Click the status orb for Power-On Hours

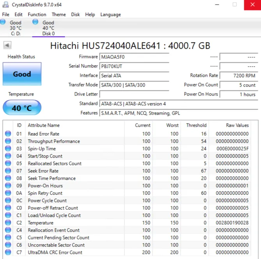click(8, 186)
